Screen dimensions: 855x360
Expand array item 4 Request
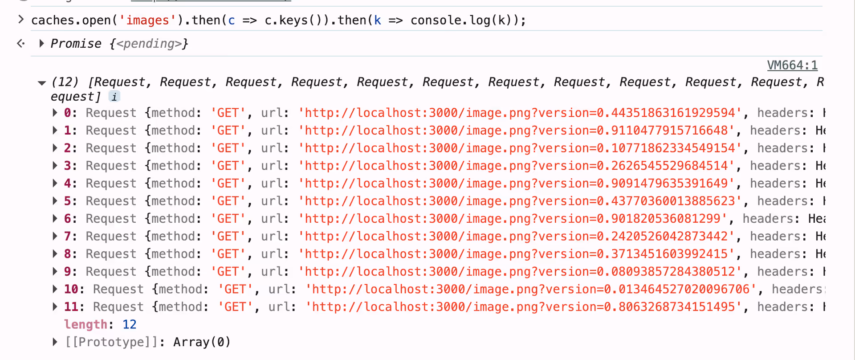(x=55, y=183)
